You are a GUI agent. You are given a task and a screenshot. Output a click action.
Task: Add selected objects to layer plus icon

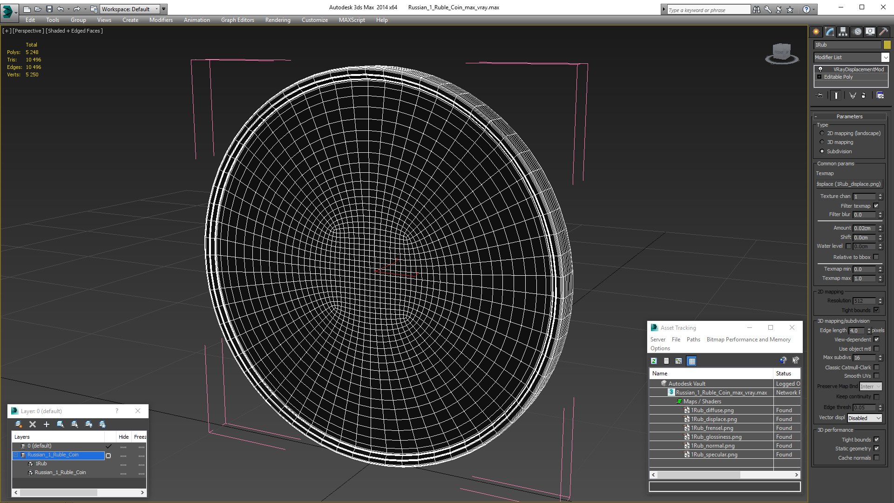coord(46,424)
